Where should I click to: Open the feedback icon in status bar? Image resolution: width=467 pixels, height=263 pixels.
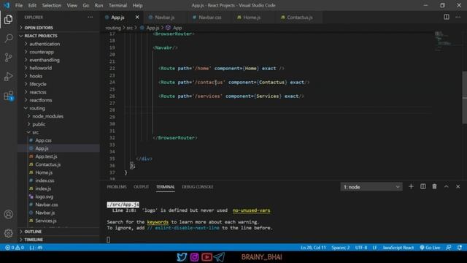click(x=448, y=248)
